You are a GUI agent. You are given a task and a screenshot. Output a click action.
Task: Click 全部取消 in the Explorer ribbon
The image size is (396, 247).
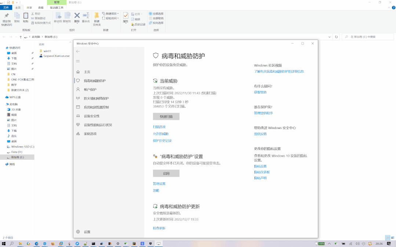point(156,18)
